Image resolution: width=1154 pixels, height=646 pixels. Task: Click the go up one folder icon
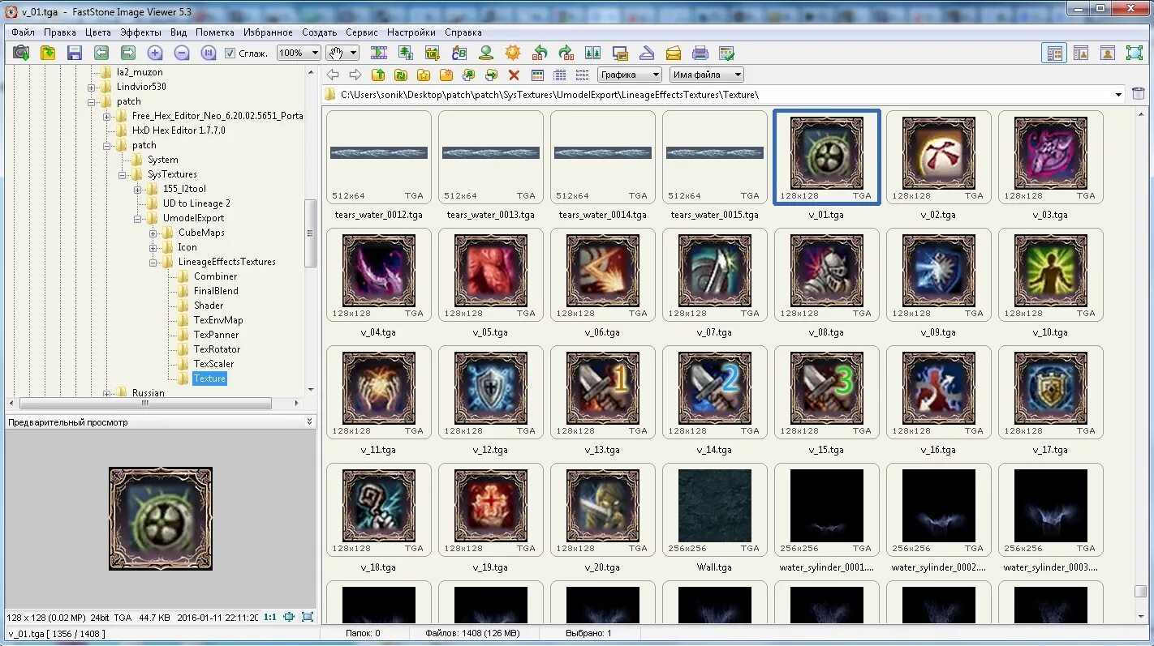pyautogui.click(x=378, y=75)
